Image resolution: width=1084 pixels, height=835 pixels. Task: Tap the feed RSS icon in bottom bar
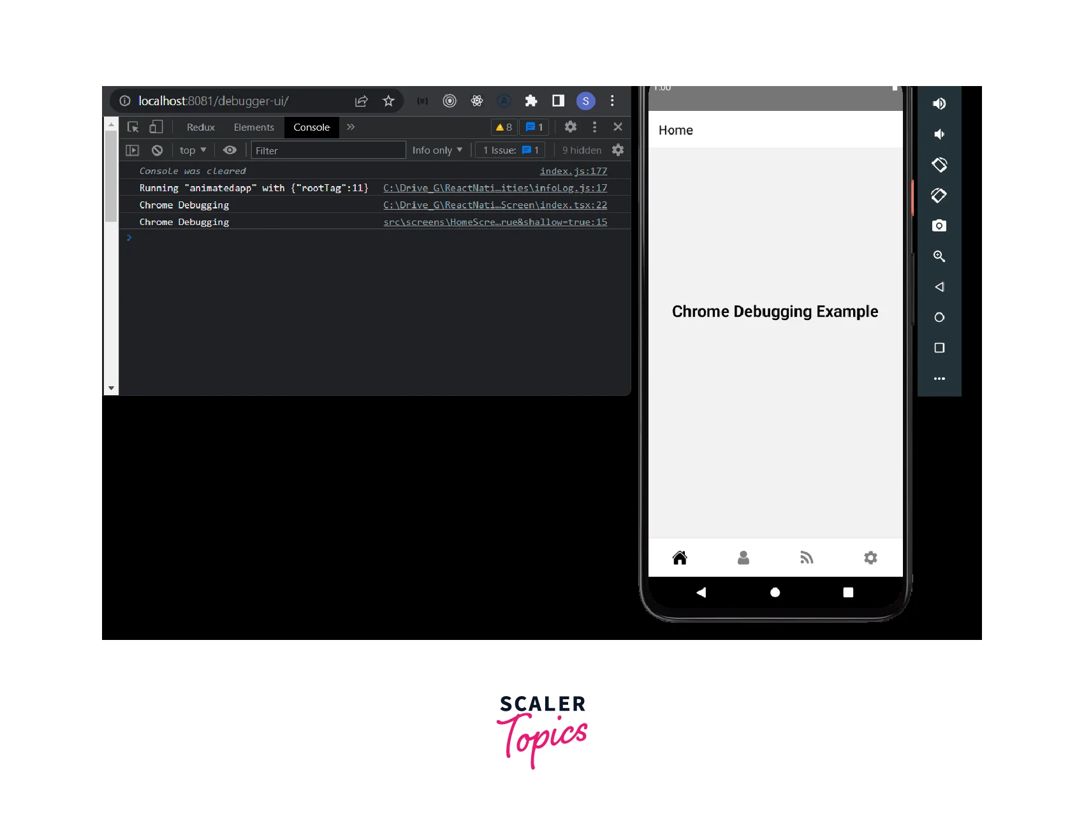[807, 558]
